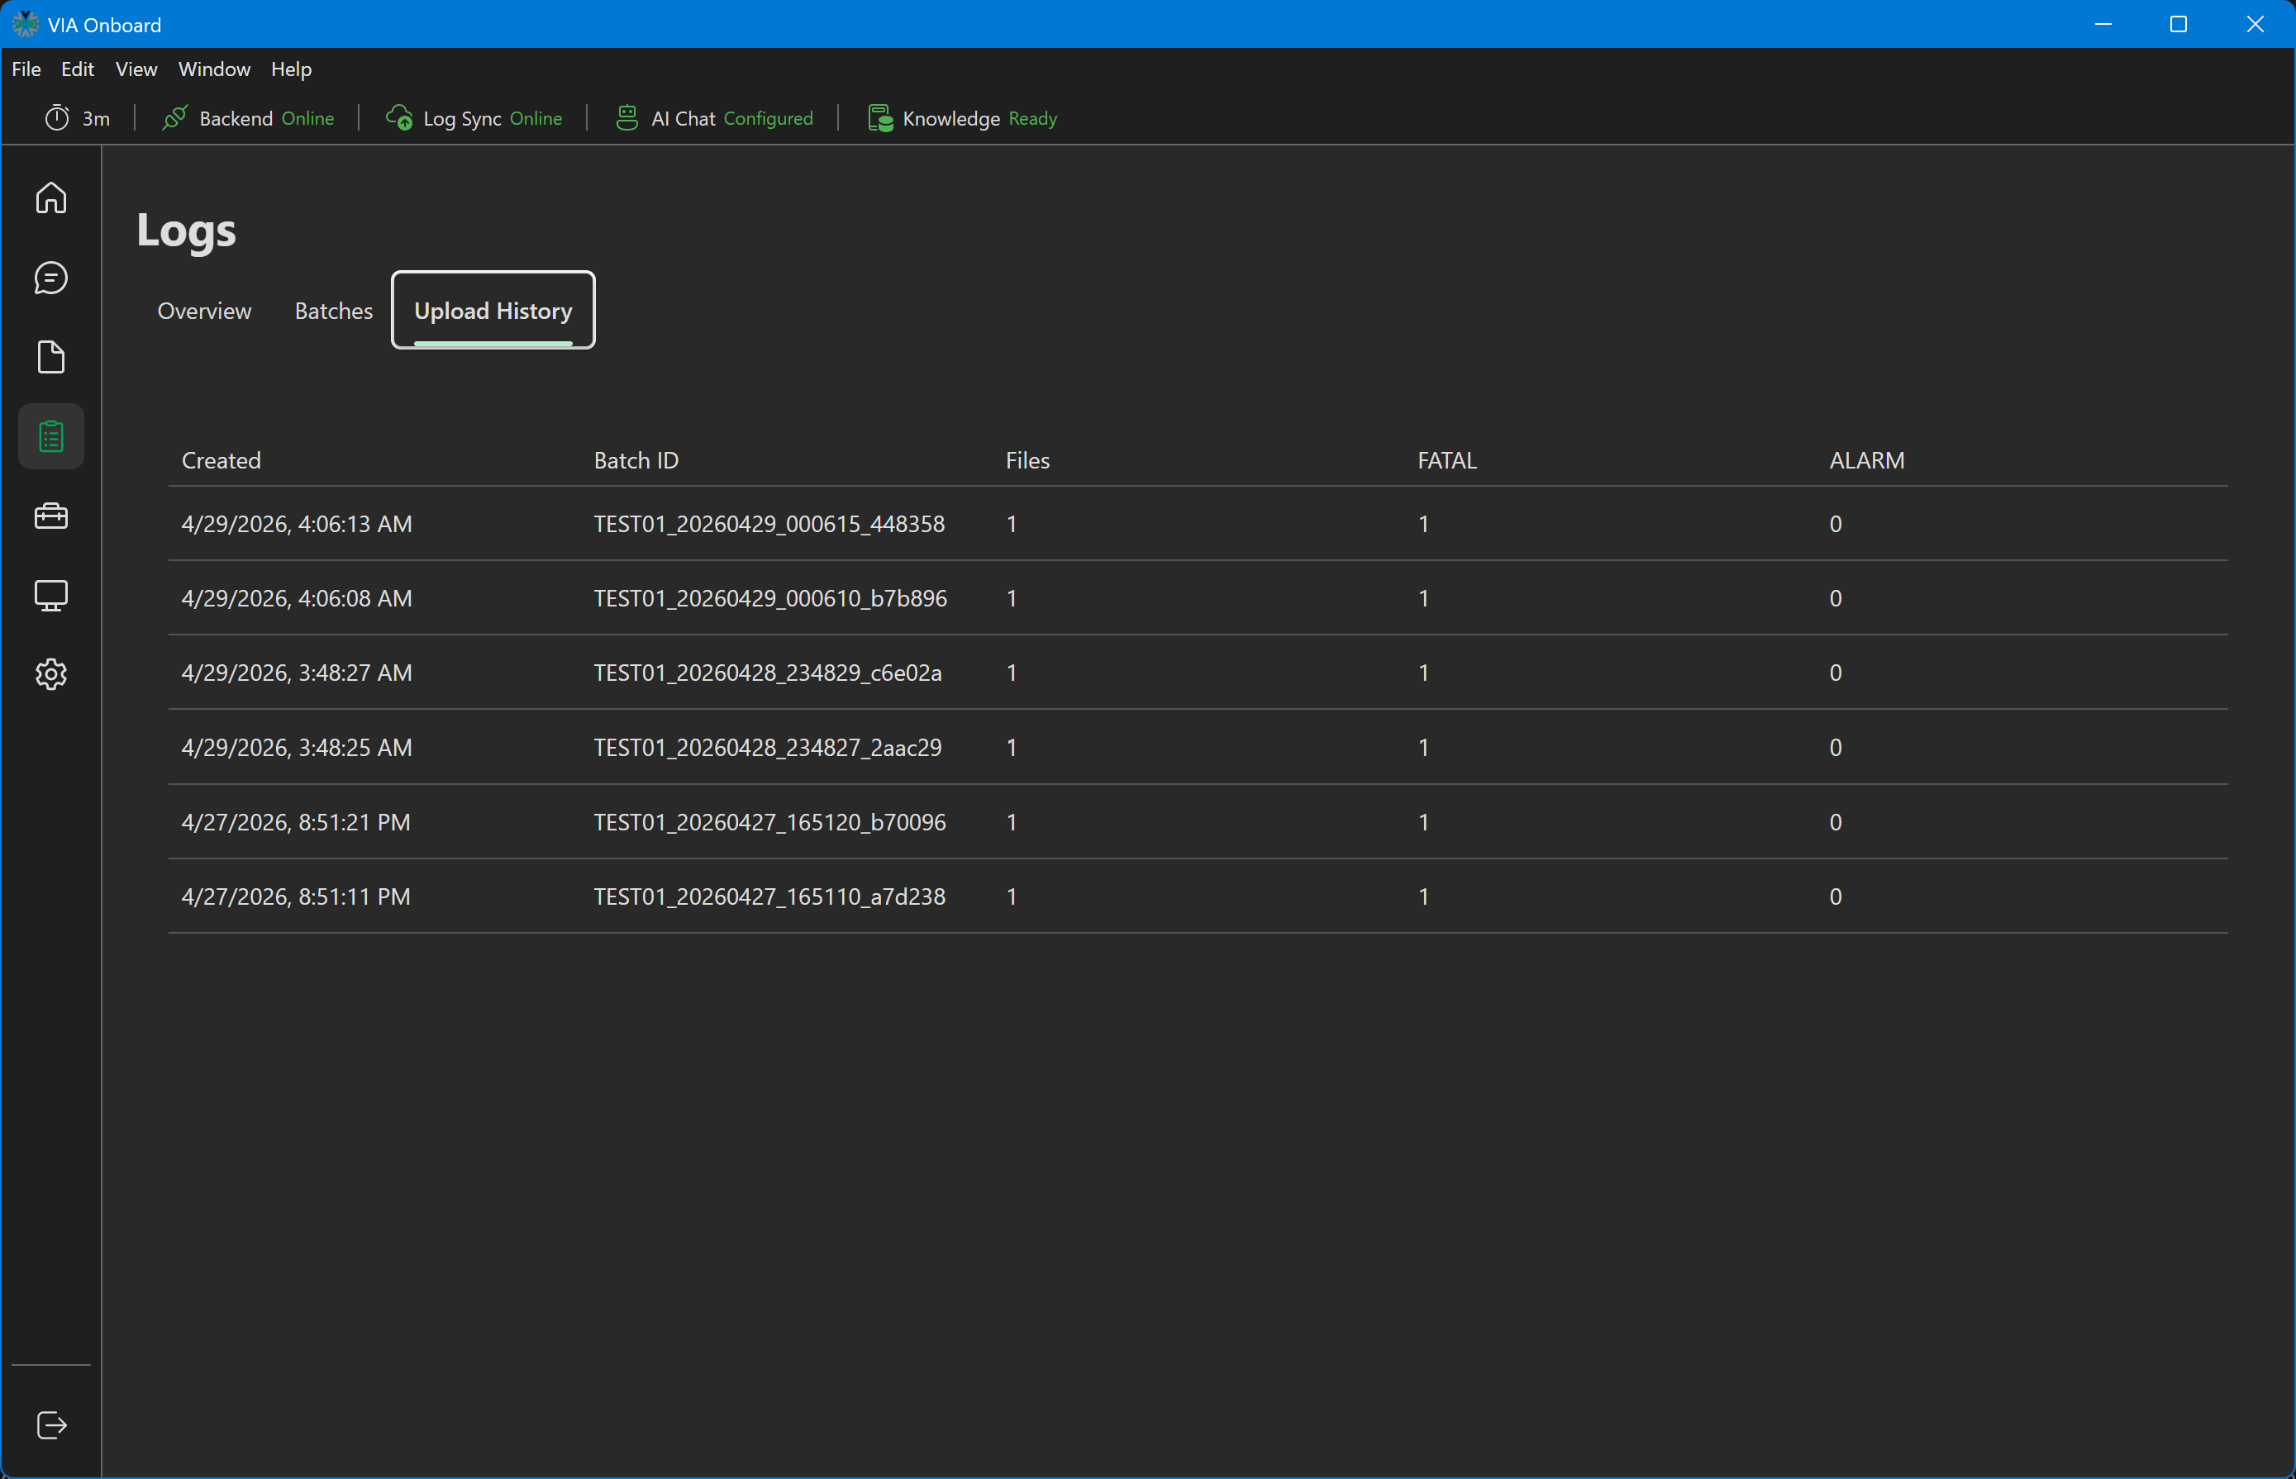Screen dimensions: 2296x1479
Task: Open the Help menu
Action: point(291,69)
